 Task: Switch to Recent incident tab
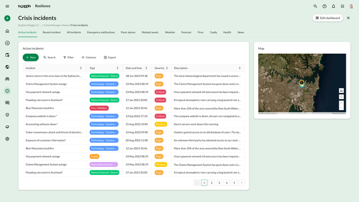tap(52, 32)
